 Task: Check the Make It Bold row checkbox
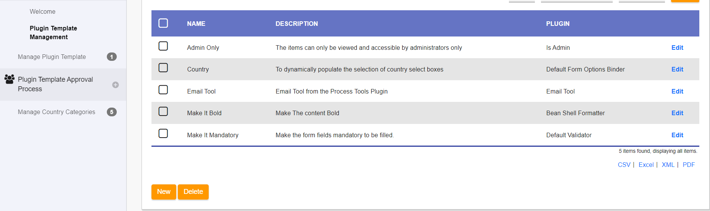click(x=163, y=111)
